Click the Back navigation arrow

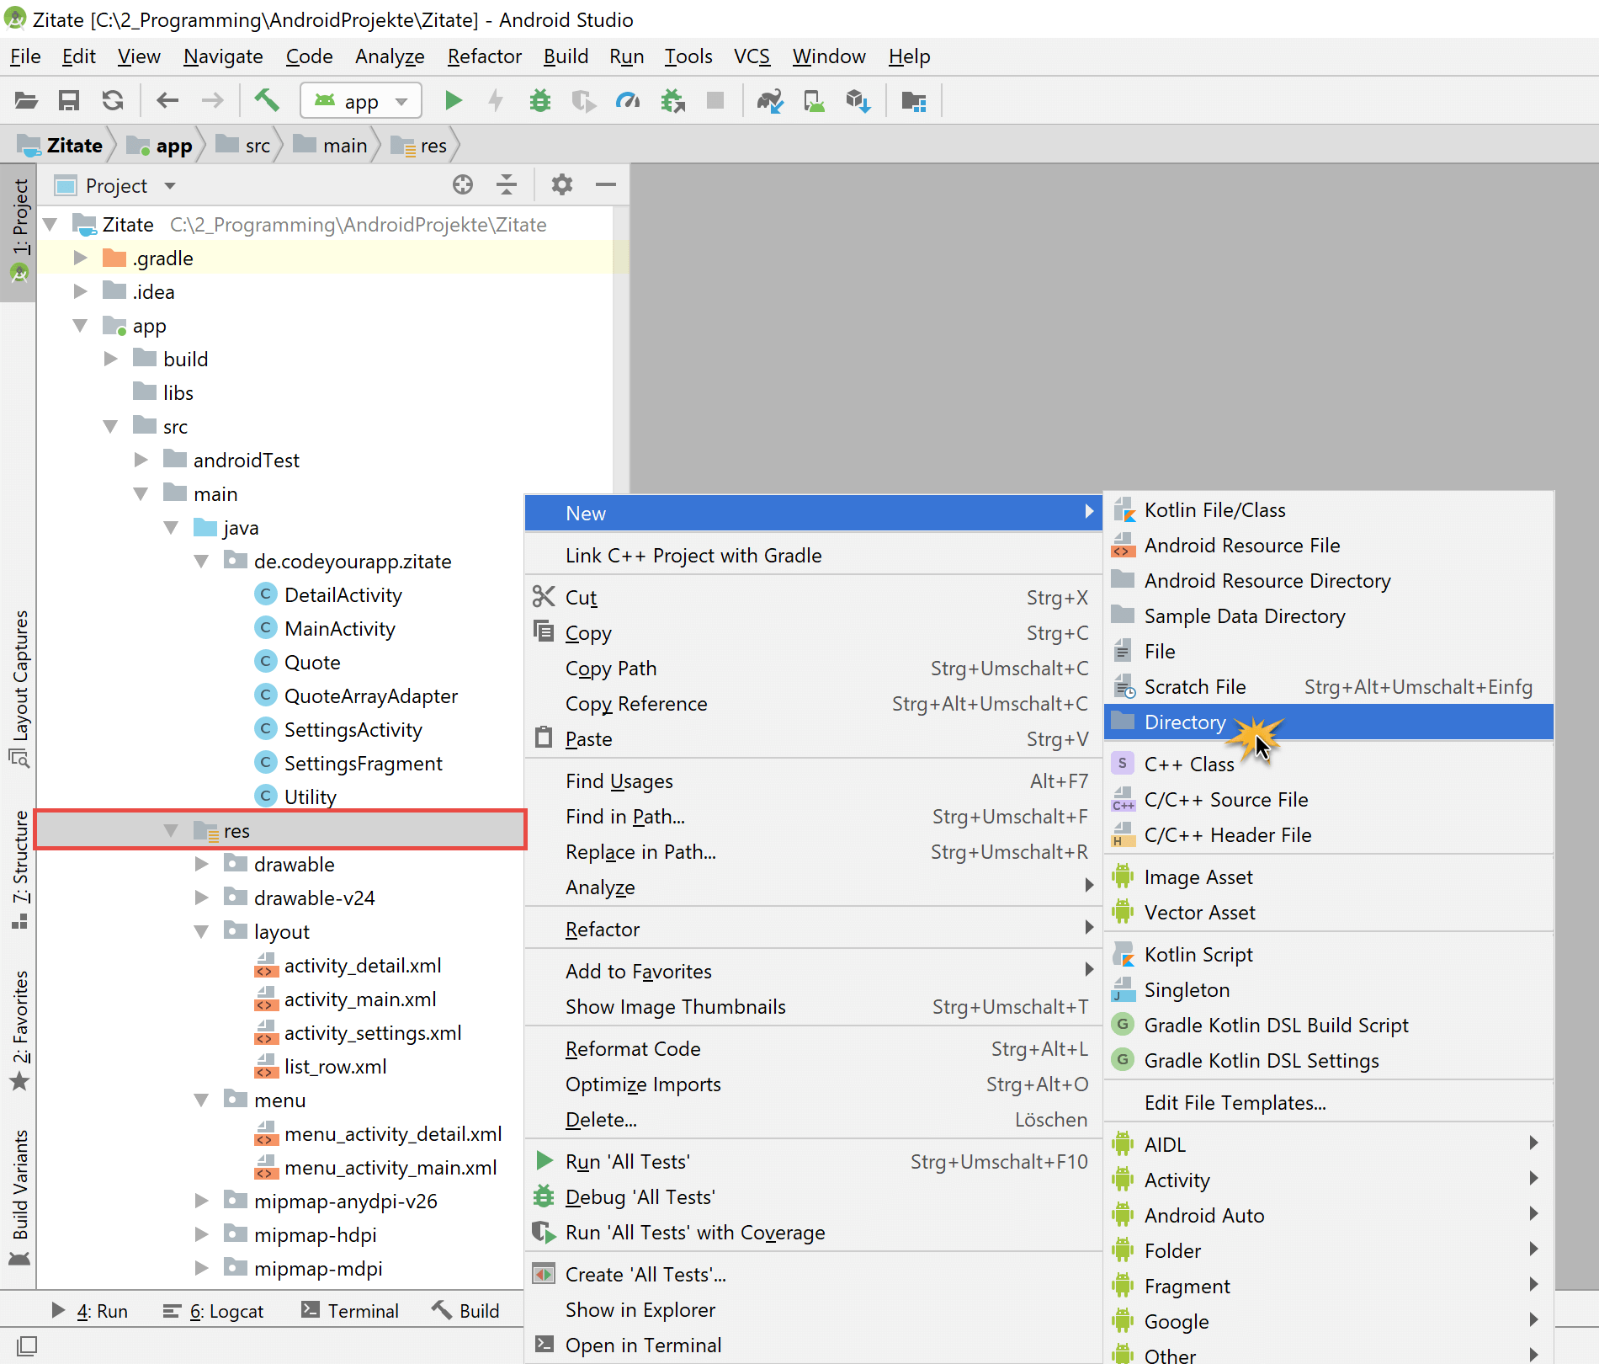167,101
